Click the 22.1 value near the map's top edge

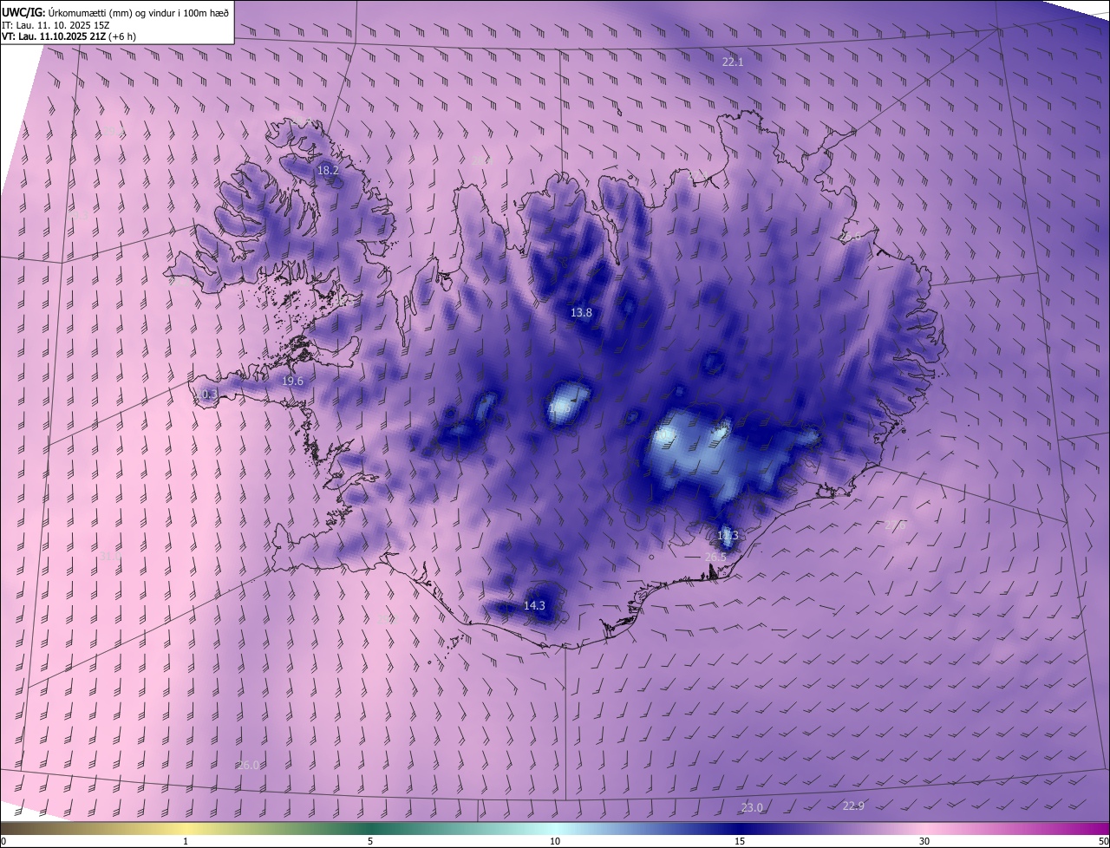pos(733,62)
